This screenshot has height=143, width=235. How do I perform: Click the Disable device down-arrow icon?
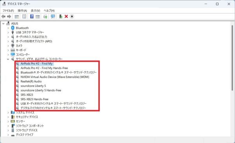72,16
